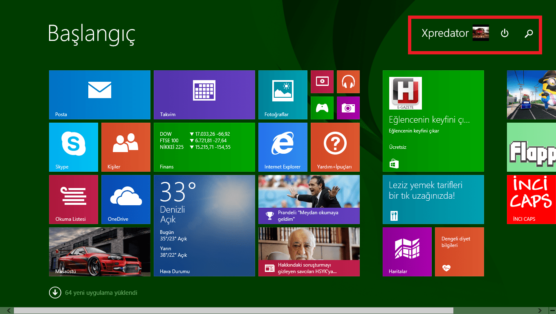The width and height of the screenshot is (556, 314).
Task: Open the minion racing game tile
Action: click(531, 95)
